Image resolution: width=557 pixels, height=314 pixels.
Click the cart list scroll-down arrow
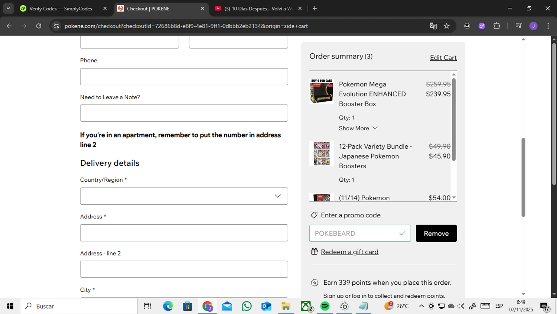pyautogui.click(x=453, y=198)
